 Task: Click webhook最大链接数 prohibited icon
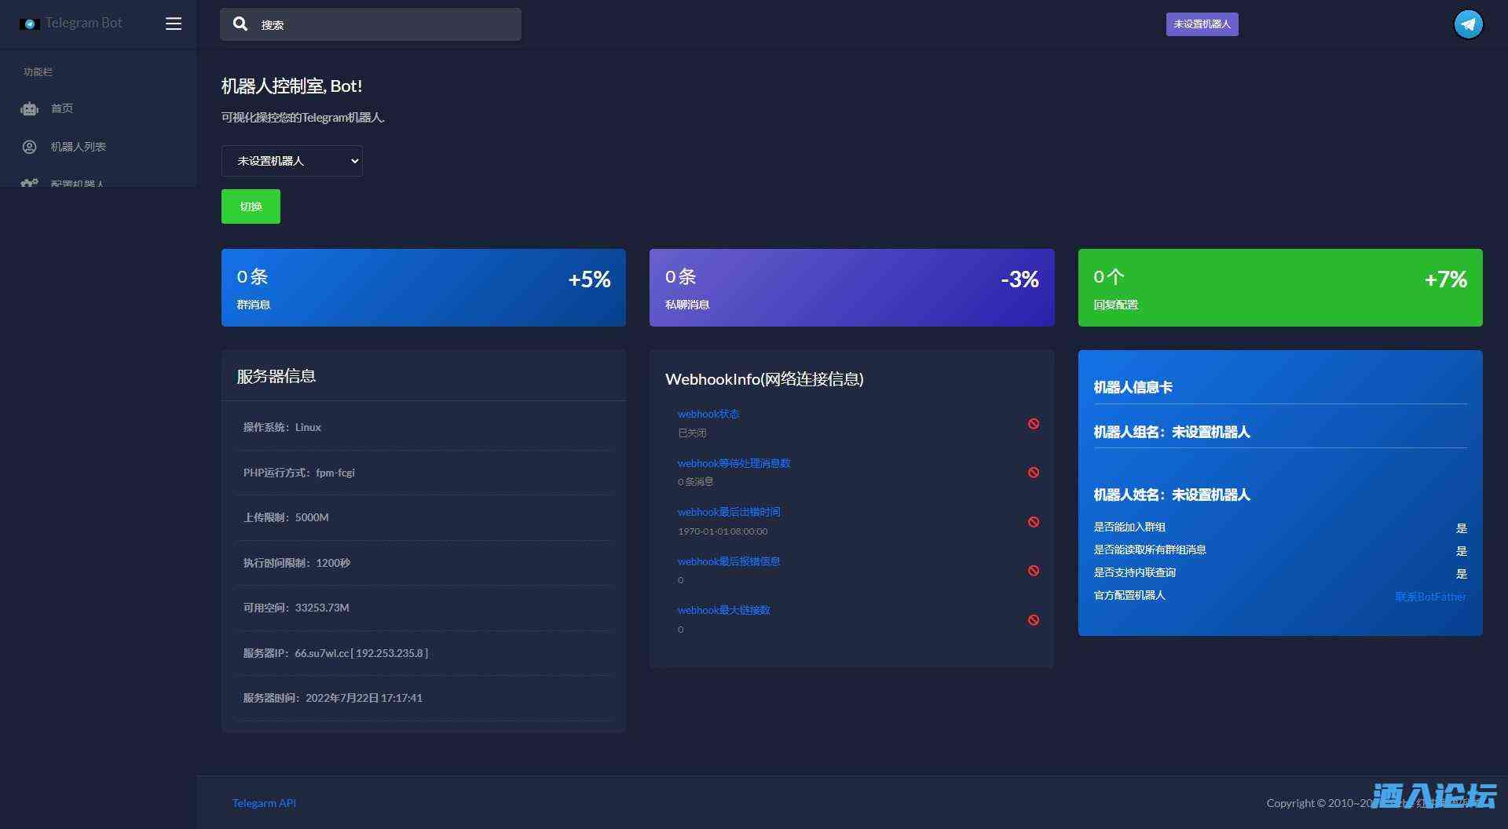[x=1034, y=620]
